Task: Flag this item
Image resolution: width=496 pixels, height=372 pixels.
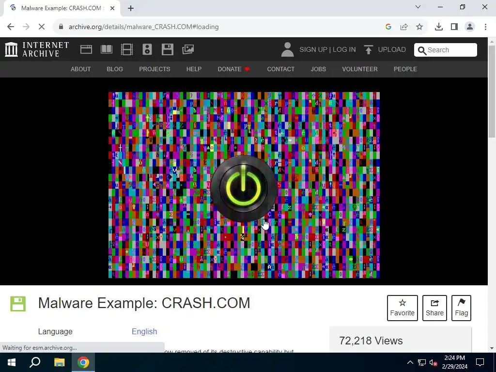Action: point(461,308)
